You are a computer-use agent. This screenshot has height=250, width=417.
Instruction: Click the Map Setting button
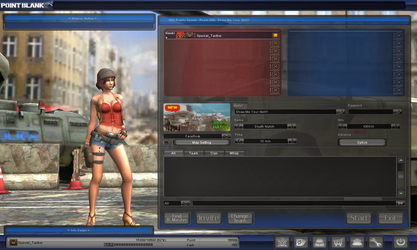(202, 143)
